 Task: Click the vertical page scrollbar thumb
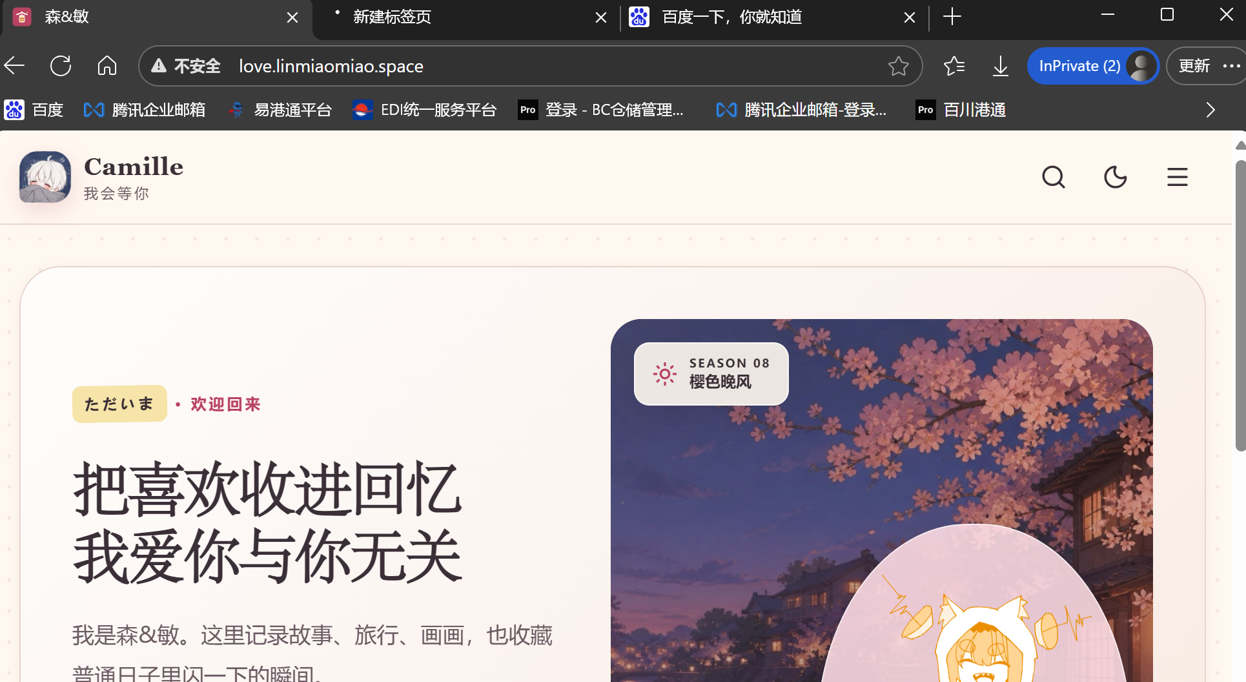[x=1240, y=305]
